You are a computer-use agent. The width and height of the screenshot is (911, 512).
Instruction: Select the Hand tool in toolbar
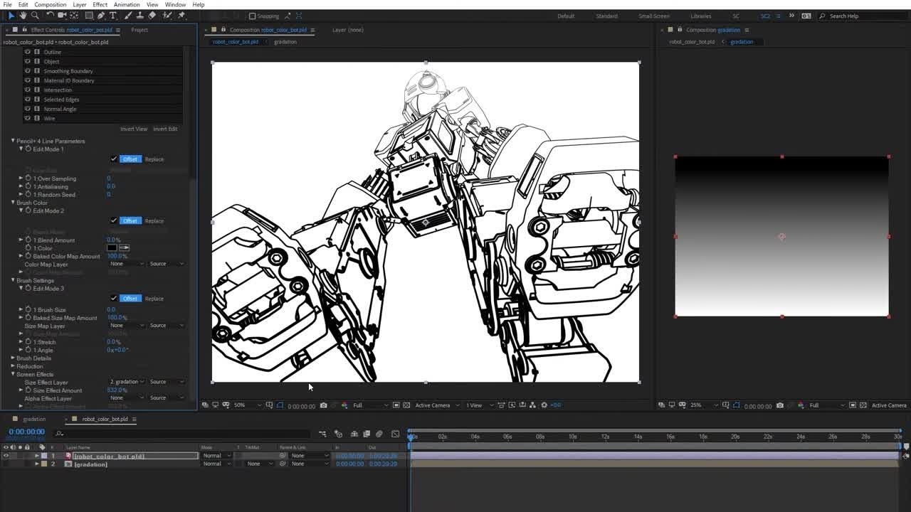[23, 16]
